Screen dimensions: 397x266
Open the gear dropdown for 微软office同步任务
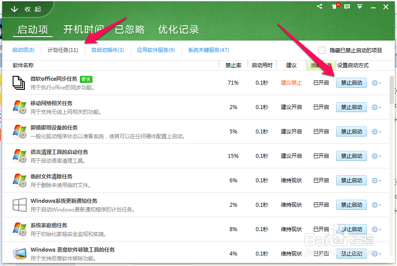376,82
